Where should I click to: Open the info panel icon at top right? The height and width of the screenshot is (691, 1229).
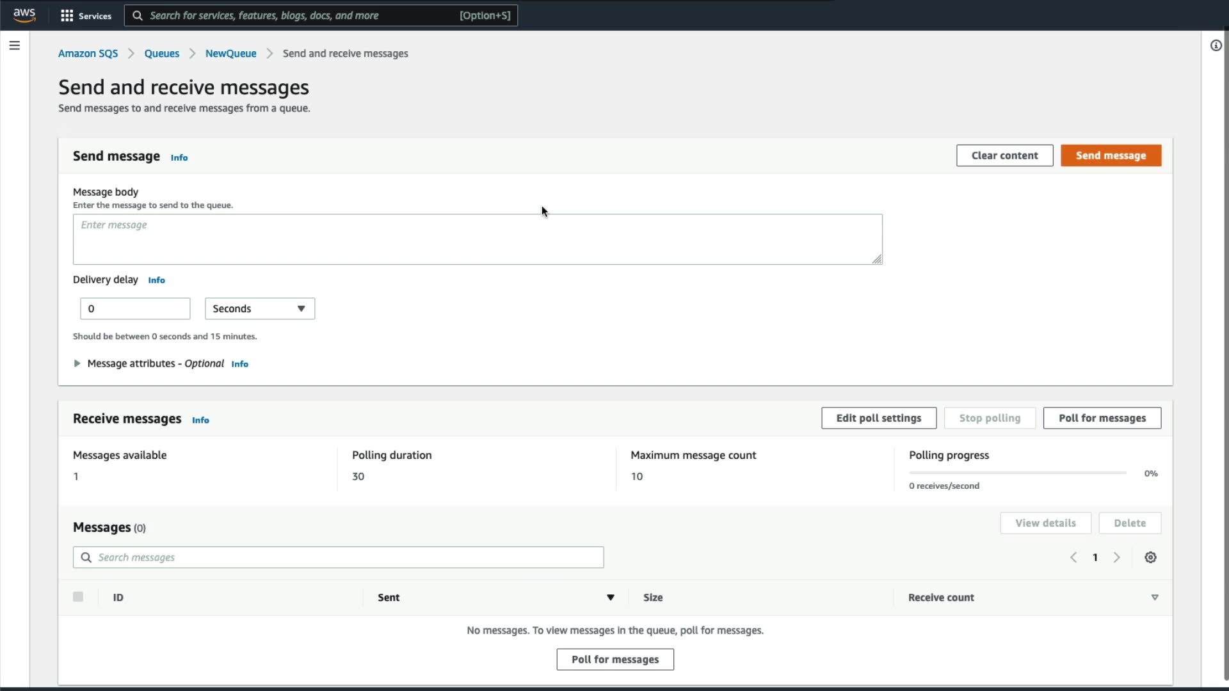(x=1216, y=45)
